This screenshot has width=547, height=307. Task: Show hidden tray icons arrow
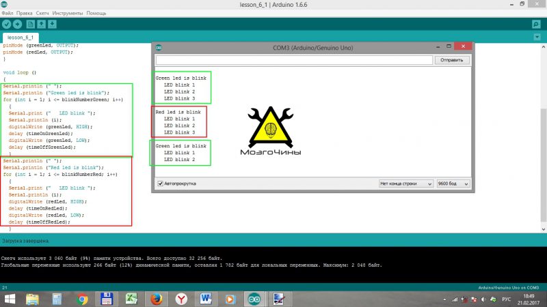pyautogui.click(x=444, y=299)
